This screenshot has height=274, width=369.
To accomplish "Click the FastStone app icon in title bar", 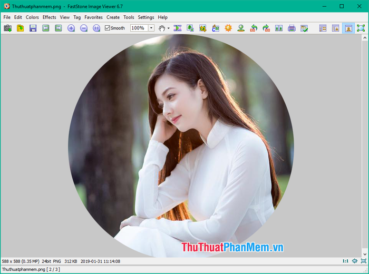I will 7,6.
